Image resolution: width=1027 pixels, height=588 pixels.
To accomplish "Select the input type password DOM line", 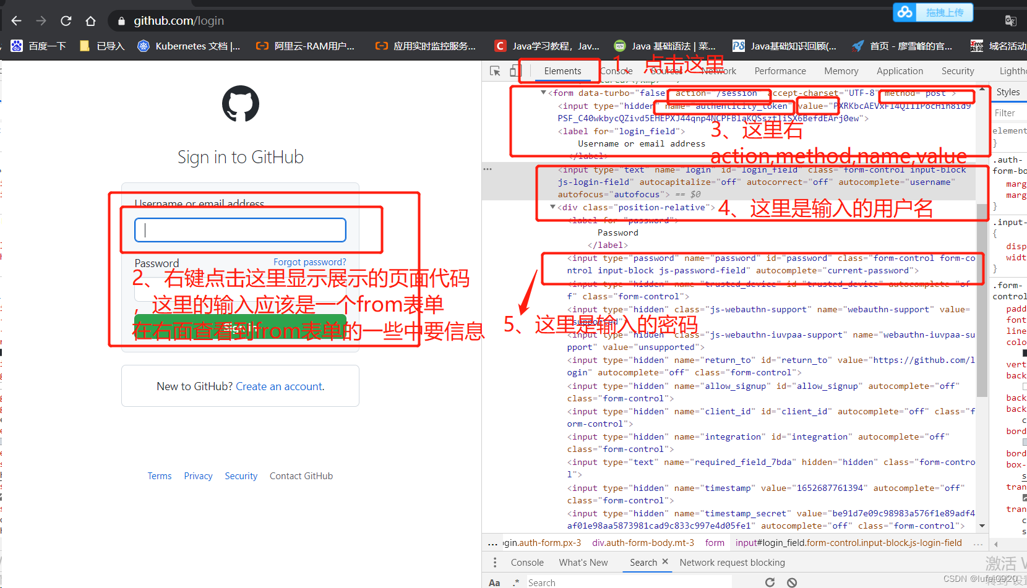I will tap(771, 265).
